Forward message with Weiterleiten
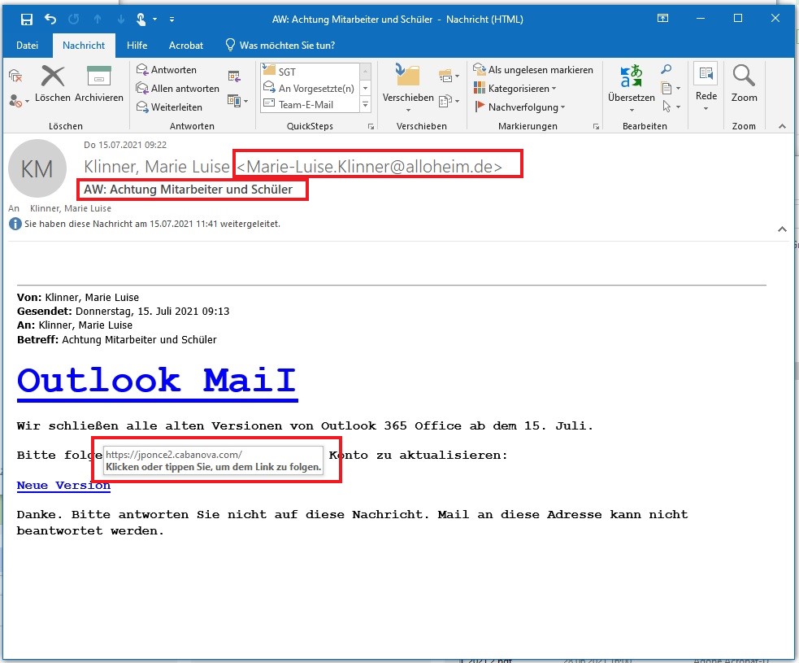 (x=170, y=107)
